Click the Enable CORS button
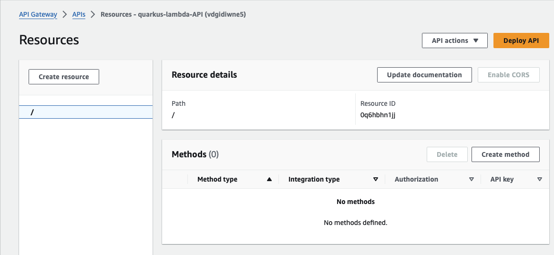 [x=508, y=75]
